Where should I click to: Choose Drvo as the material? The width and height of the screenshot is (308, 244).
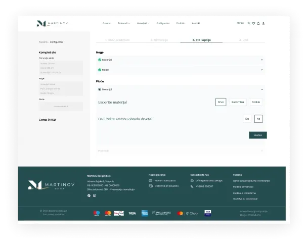point(221,102)
